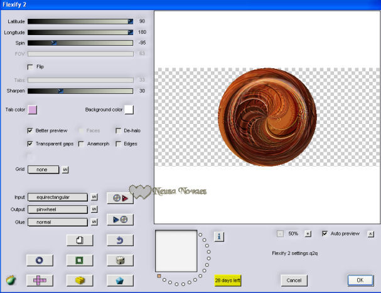This screenshot has height=293, width=381.
Task: Enable the Anamorph checkbox
Action: click(81, 144)
